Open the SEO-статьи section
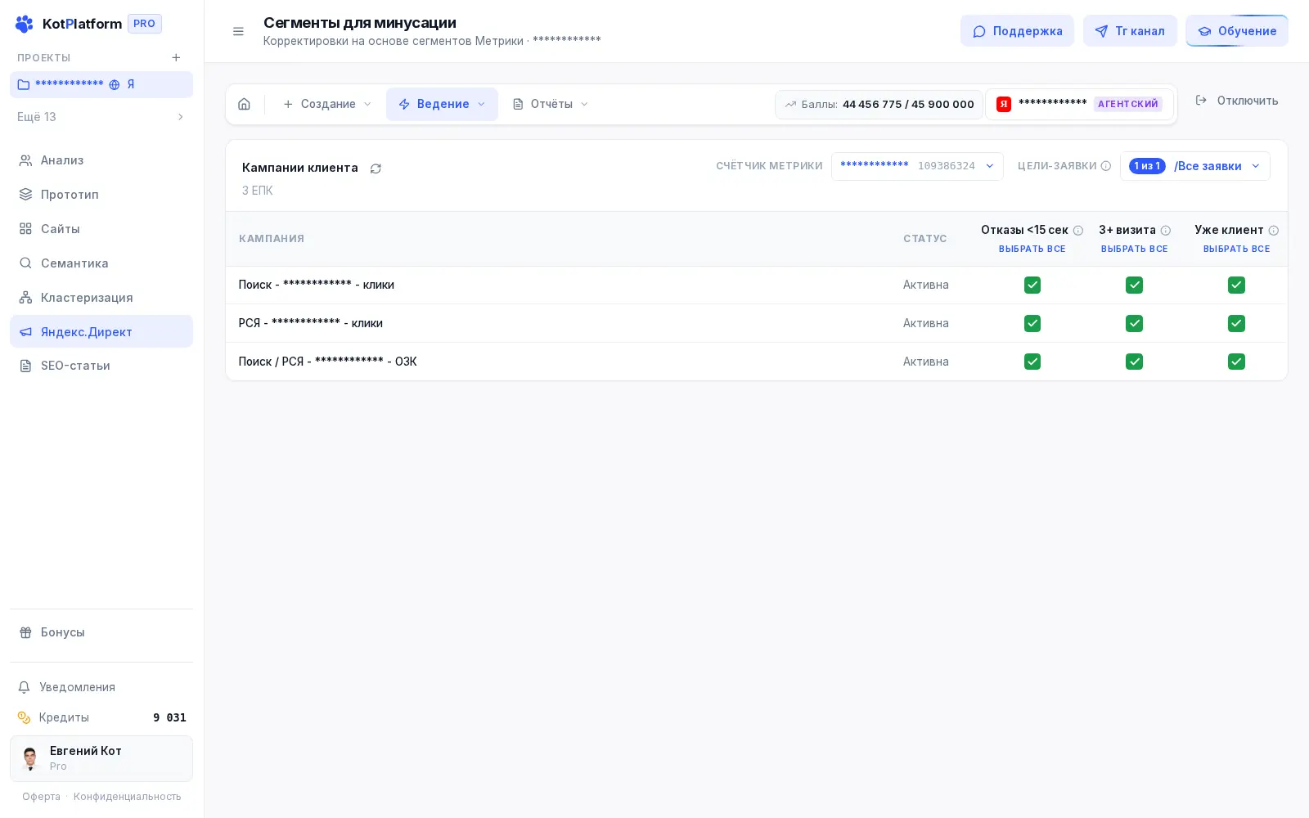Image resolution: width=1309 pixels, height=818 pixels. (x=101, y=366)
